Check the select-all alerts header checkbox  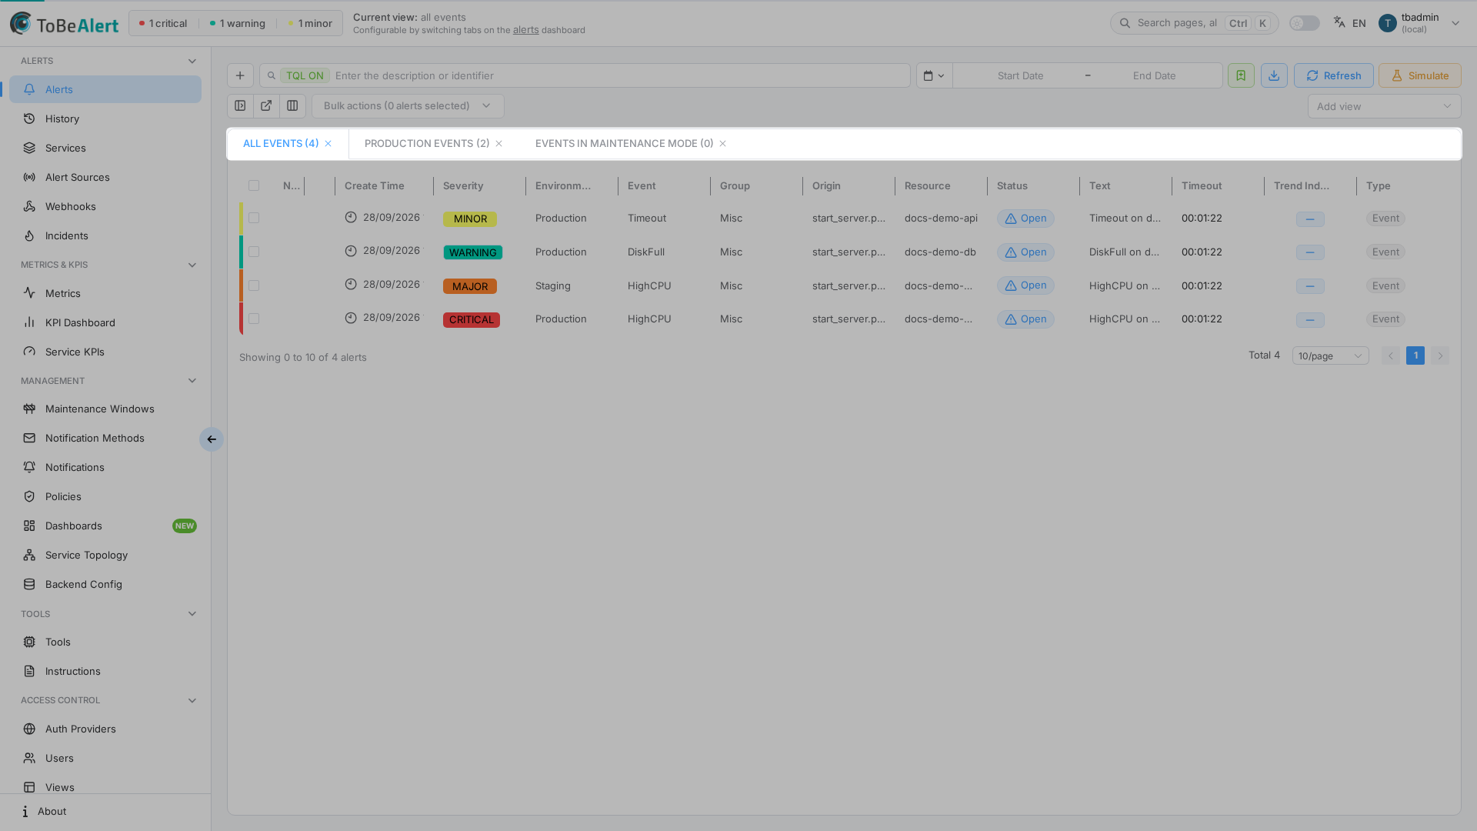pos(254,185)
